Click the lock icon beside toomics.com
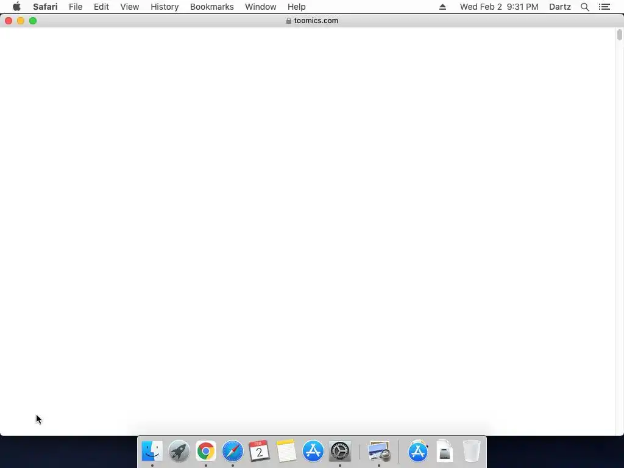Viewport: 624px width, 468px height. click(288, 21)
